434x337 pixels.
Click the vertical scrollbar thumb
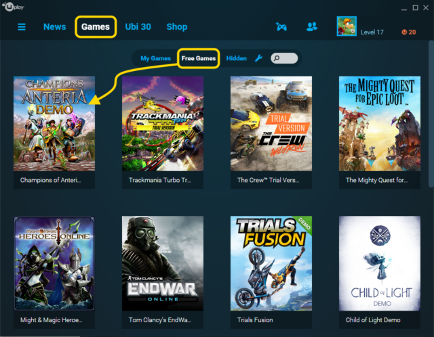(431, 114)
